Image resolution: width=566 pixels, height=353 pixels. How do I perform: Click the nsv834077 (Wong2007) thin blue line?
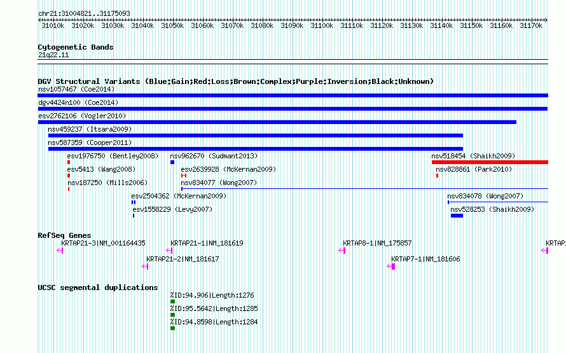(364, 189)
